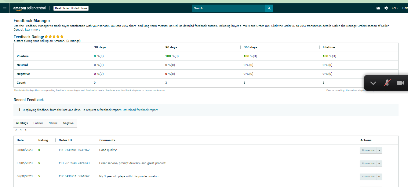Click the Count row label
This screenshot has height=187, width=408.
point(21,83)
